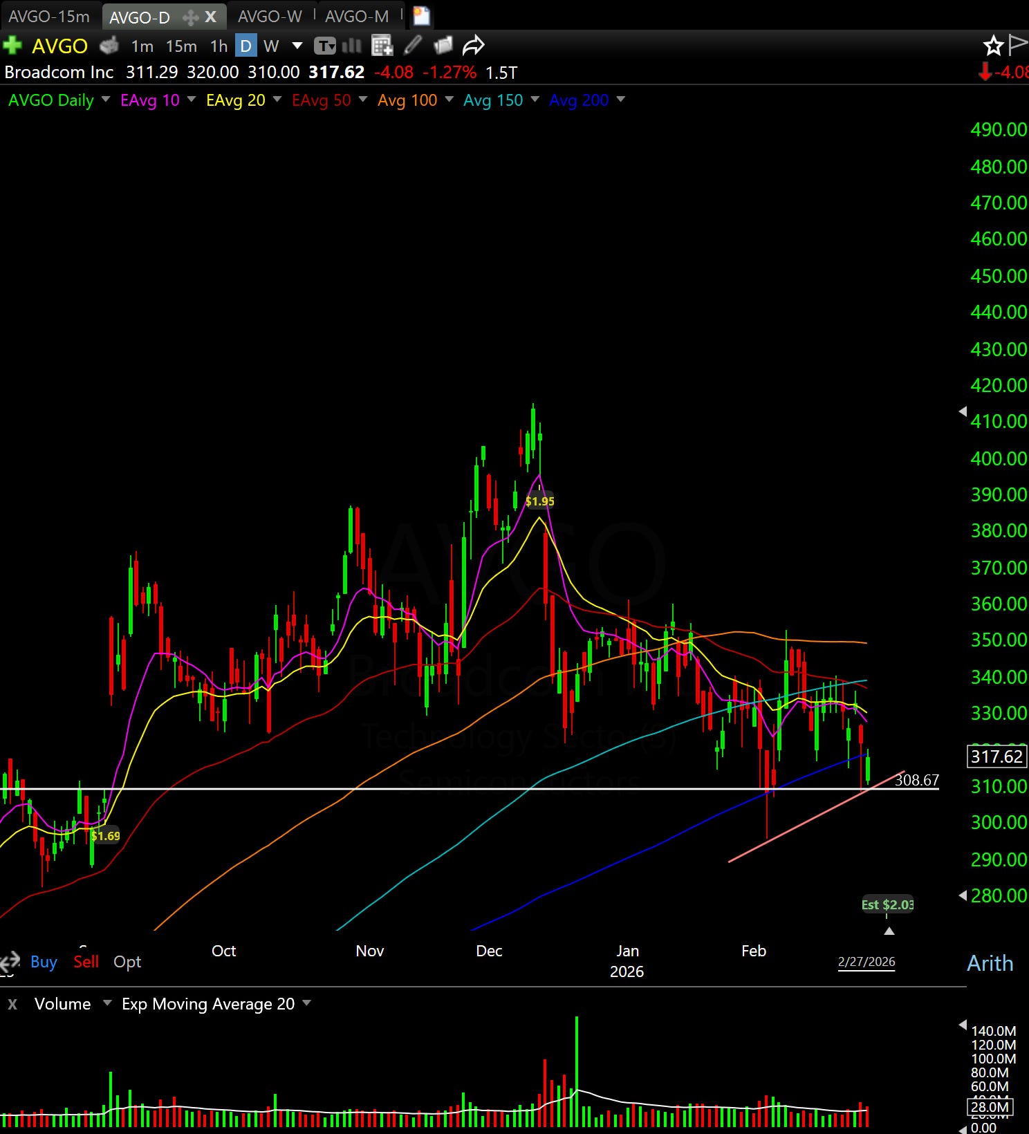
Task: Switch to the AVGO-W tab
Action: click(270, 16)
